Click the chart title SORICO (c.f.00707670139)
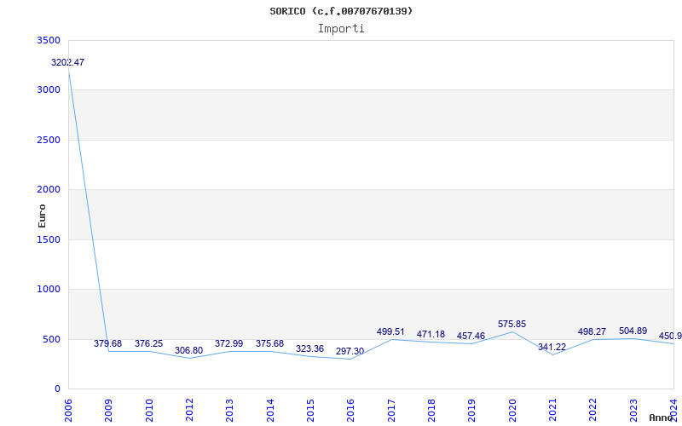 click(x=341, y=11)
